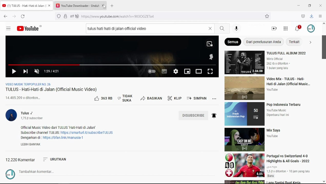326x184 pixels.
Task: Skip to next video
Action: pos(25,71)
